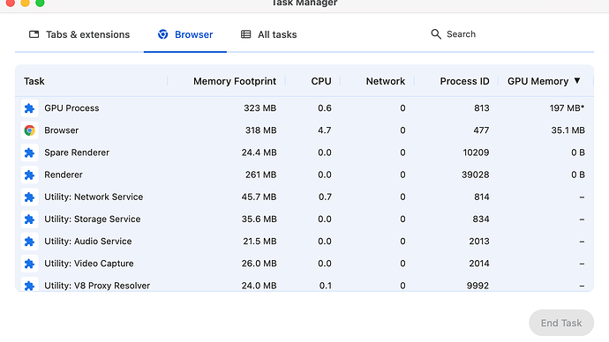Select Utility: Video Capture task name
The image size is (609, 342).
click(89, 264)
